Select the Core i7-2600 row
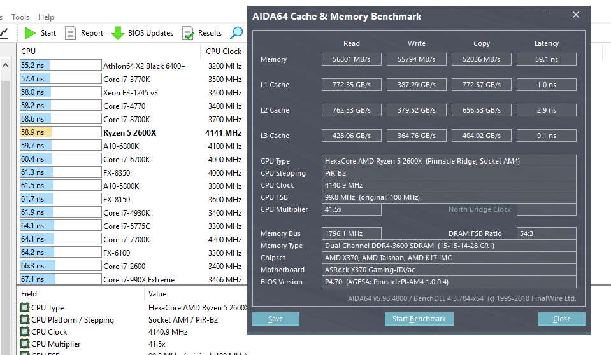This screenshot has width=611, height=355. [x=132, y=266]
